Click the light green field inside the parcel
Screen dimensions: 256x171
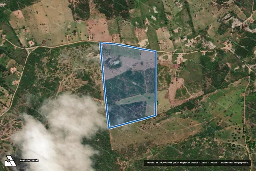136,99
